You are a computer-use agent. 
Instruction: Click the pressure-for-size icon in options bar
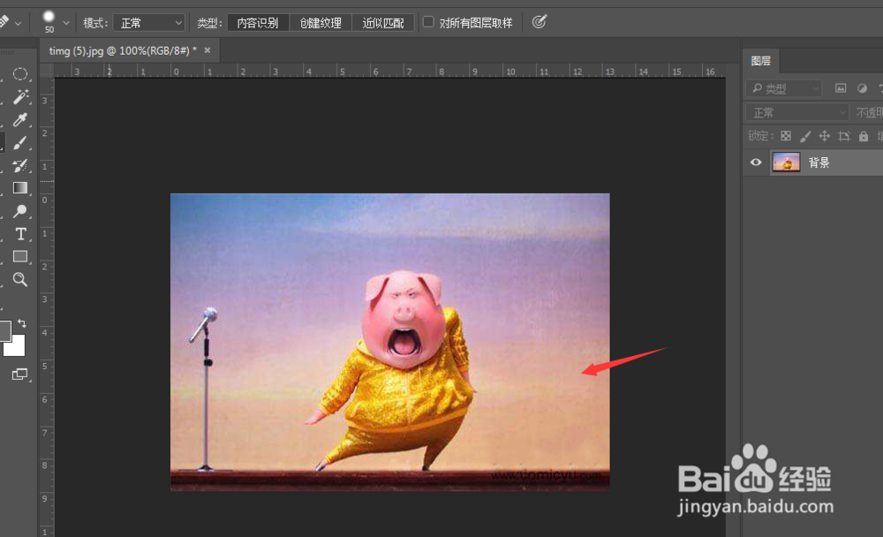click(x=539, y=22)
